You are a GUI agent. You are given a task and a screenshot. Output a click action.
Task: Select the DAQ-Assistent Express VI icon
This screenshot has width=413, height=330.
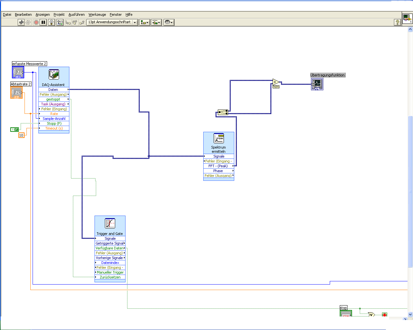[54, 75]
